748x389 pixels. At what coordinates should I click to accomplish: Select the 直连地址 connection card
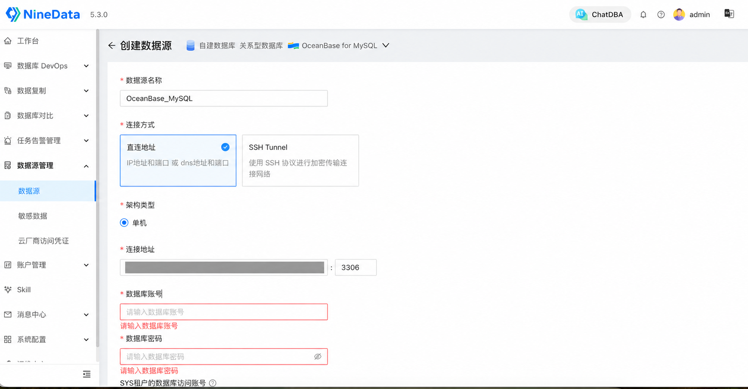click(x=178, y=161)
